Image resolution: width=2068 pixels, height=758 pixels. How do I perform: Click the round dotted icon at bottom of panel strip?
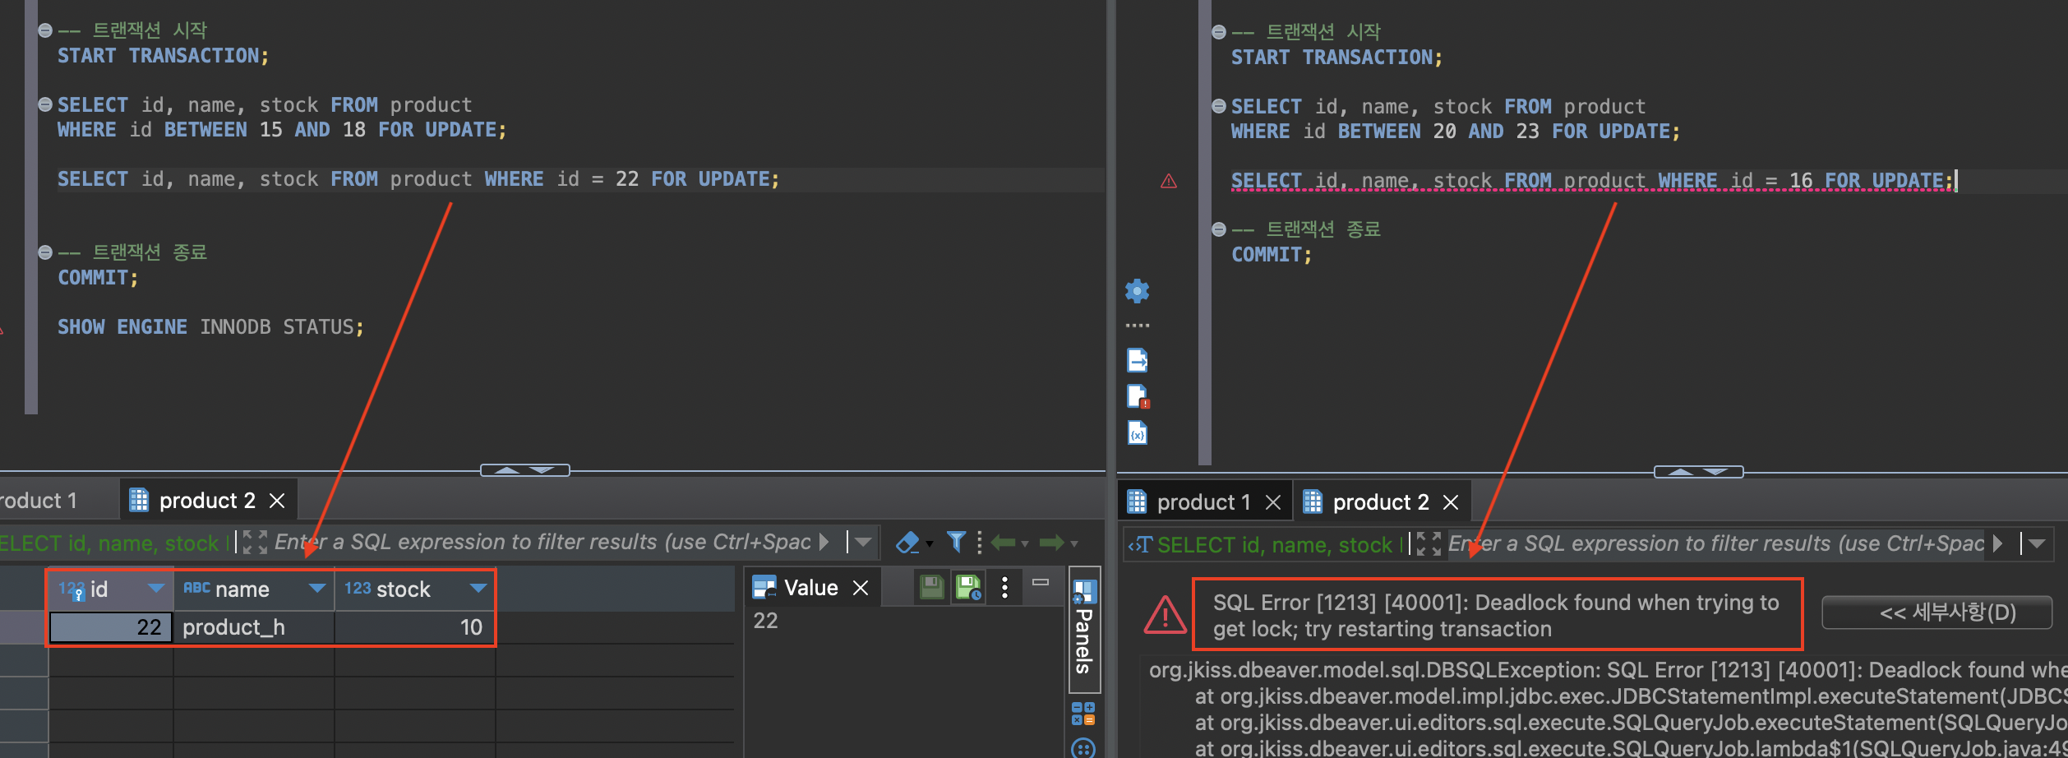1083,748
